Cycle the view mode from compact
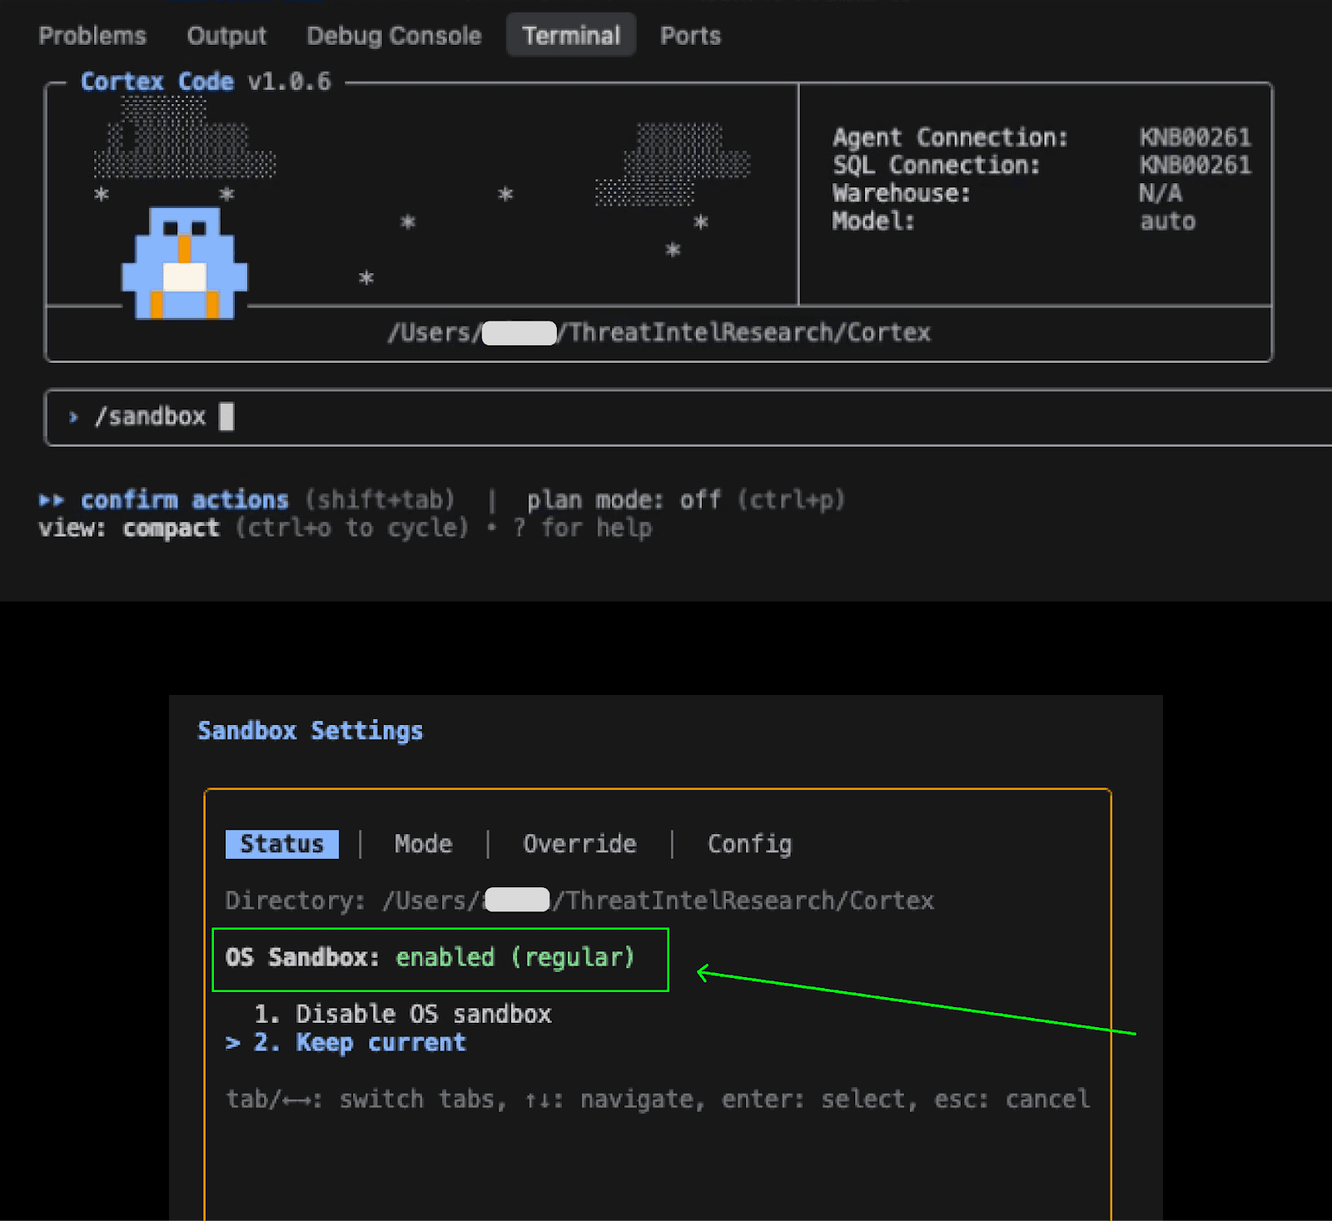 pyautogui.click(x=171, y=527)
